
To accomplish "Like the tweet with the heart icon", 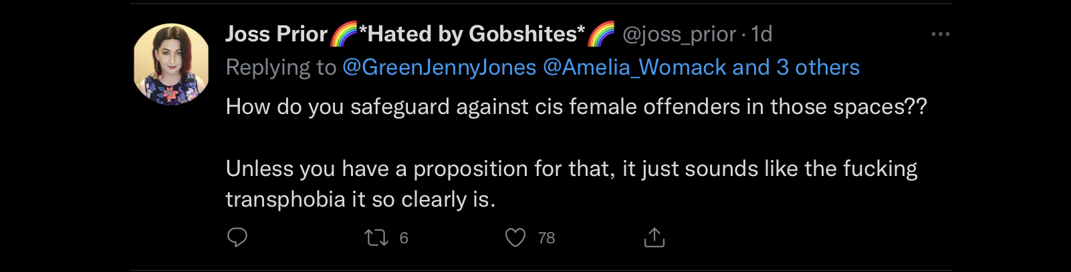I will click(x=515, y=237).
